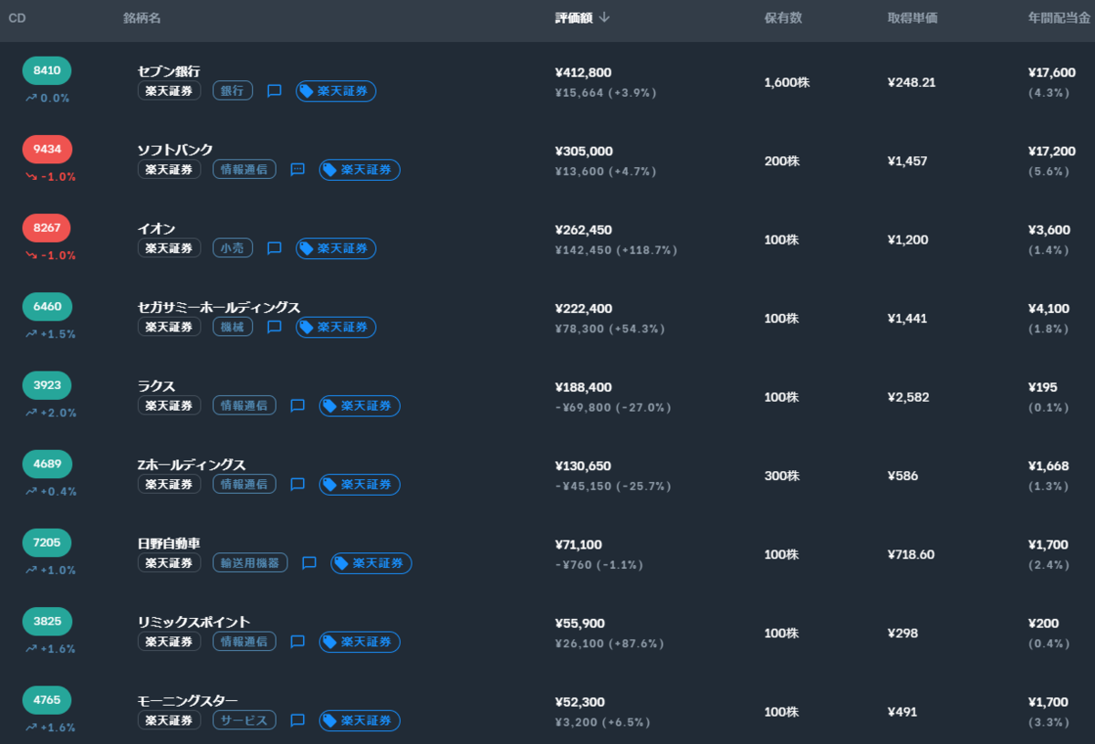Viewport: 1095px width, 744px height.
Task: Sort by the 取得単価 column header
Action: [912, 17]
